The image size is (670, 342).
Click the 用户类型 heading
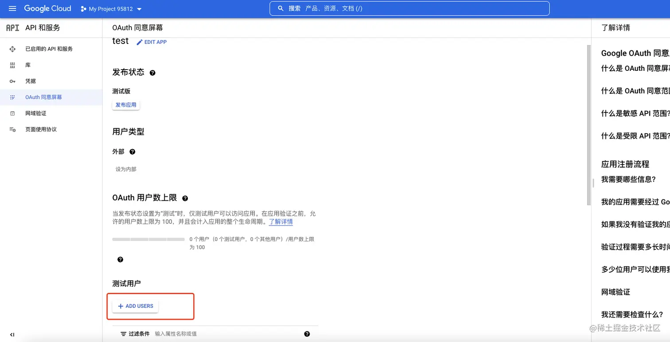pos(128,132)
